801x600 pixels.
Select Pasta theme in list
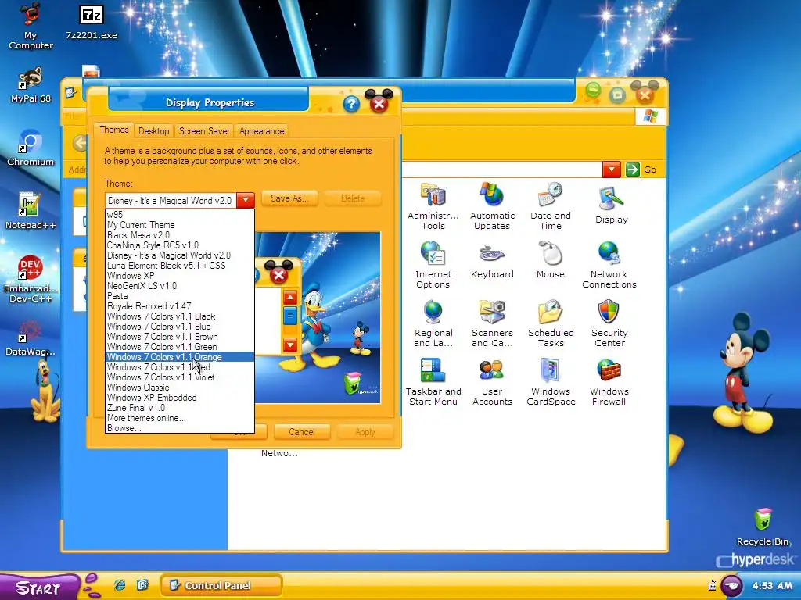179,296
